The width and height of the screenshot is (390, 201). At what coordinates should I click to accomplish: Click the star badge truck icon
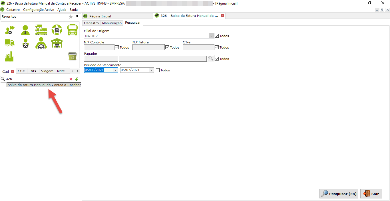[x=57, y=30]
